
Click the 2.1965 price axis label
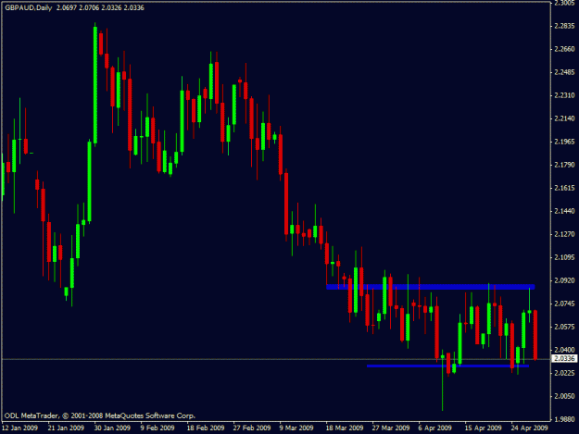coord(564,142)
